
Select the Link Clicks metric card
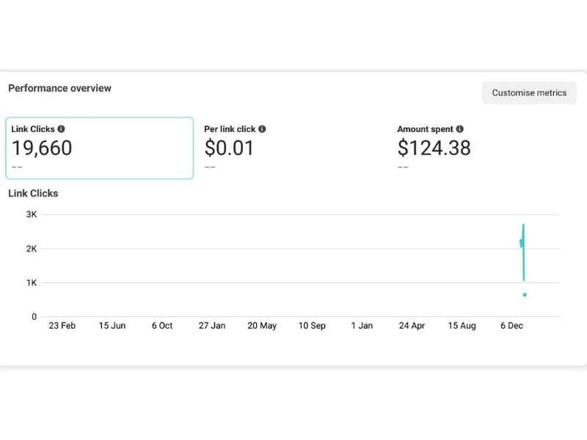(x=100, y=148)
